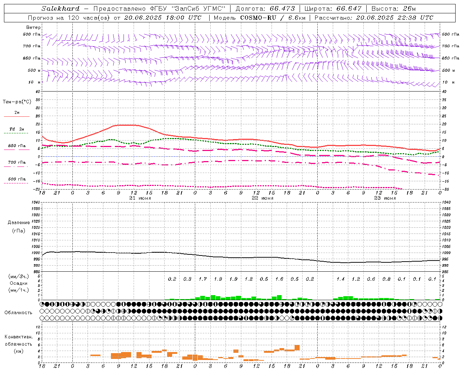Select the Рассчитано: 20.06.2025 22:38 UTC text
Image resolution: width=461 pixels, height=369 pixels.
[374, 18]
